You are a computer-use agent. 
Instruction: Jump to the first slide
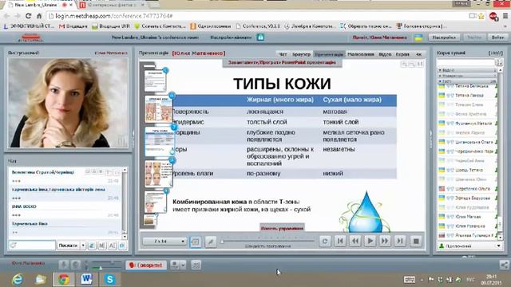(340, 241)
